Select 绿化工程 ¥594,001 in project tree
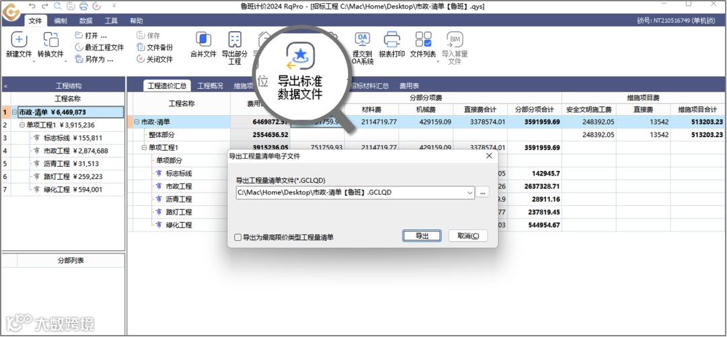The image size is (727, 337). [x=73, y=190]
